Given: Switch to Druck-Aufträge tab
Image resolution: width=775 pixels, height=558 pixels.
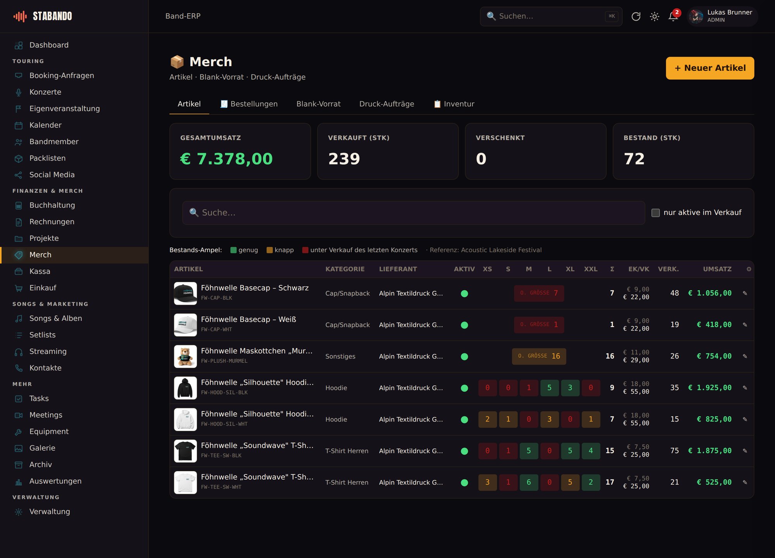Looking at the screenshot, I should [x=387, y=104].
